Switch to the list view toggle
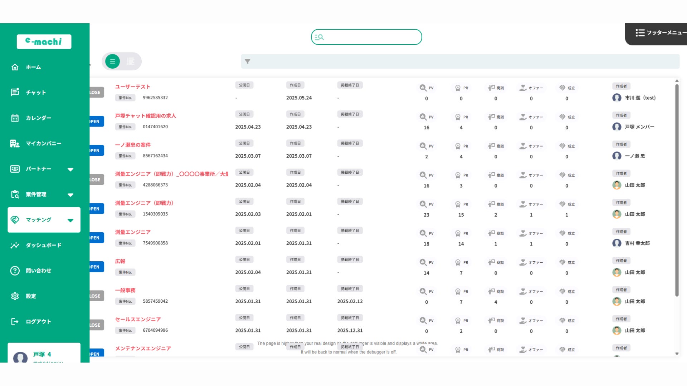 (112, 61)
